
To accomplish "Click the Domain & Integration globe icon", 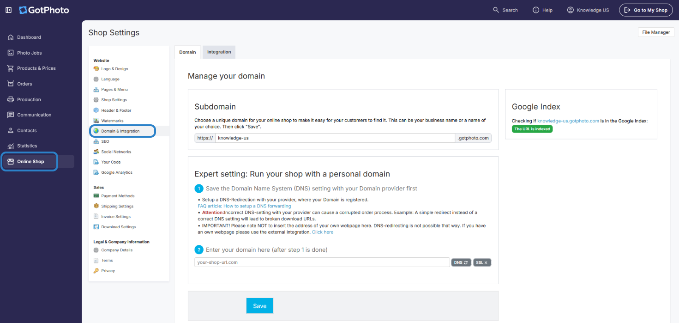I will click(96, 131).
